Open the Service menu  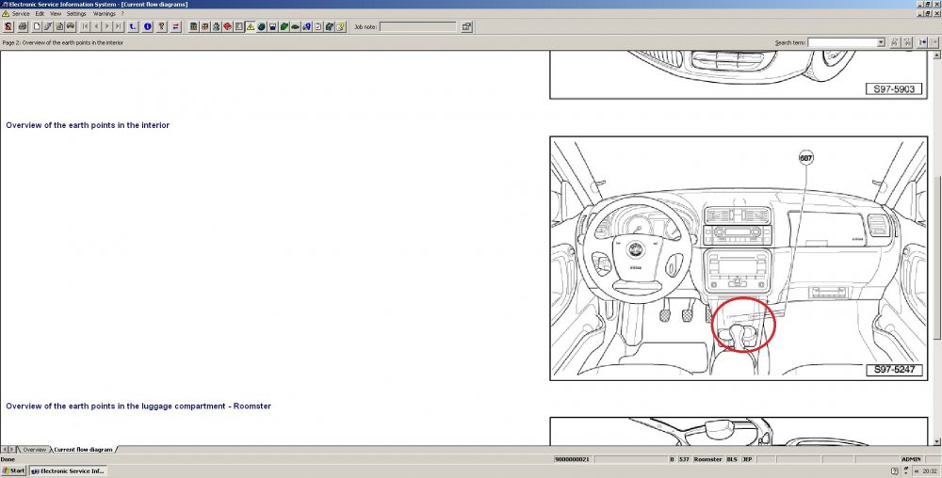click(21, 13)
